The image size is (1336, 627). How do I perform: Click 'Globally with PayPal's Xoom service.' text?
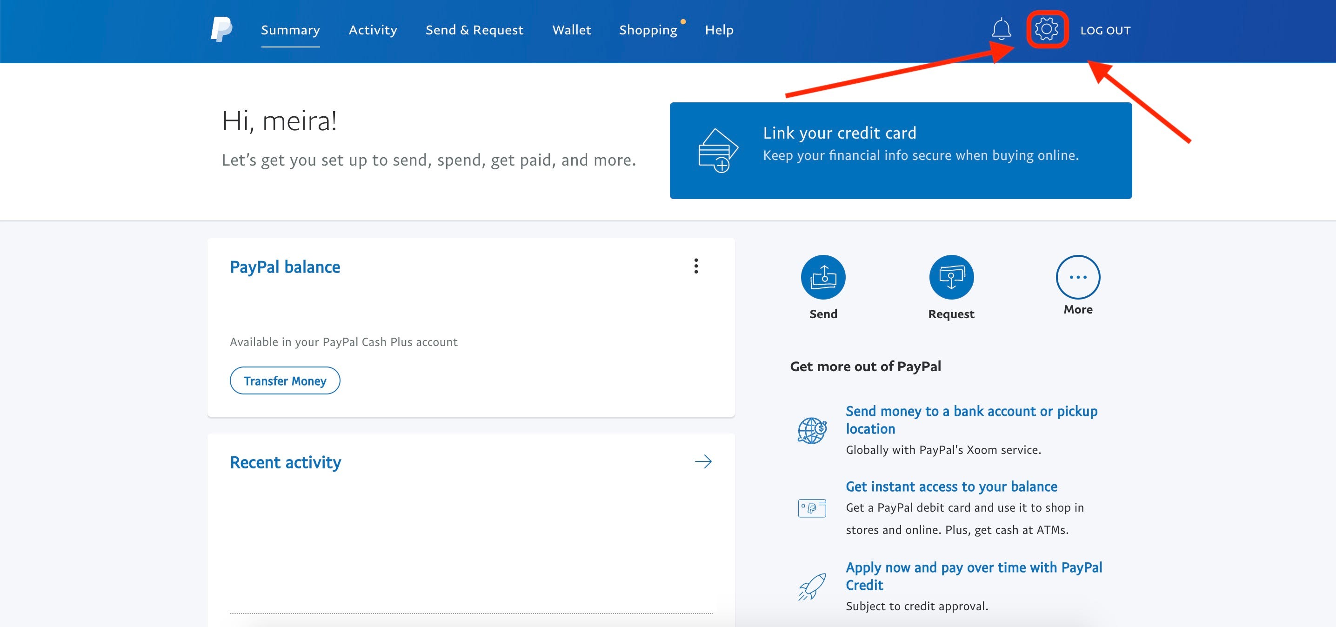coord(943,450)
